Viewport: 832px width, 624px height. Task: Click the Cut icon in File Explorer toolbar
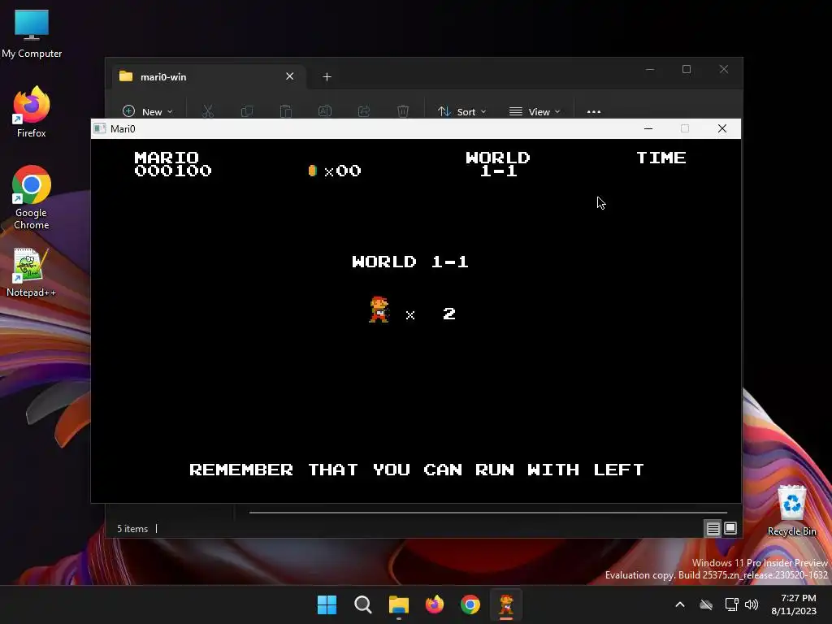[x=207, y=111]
